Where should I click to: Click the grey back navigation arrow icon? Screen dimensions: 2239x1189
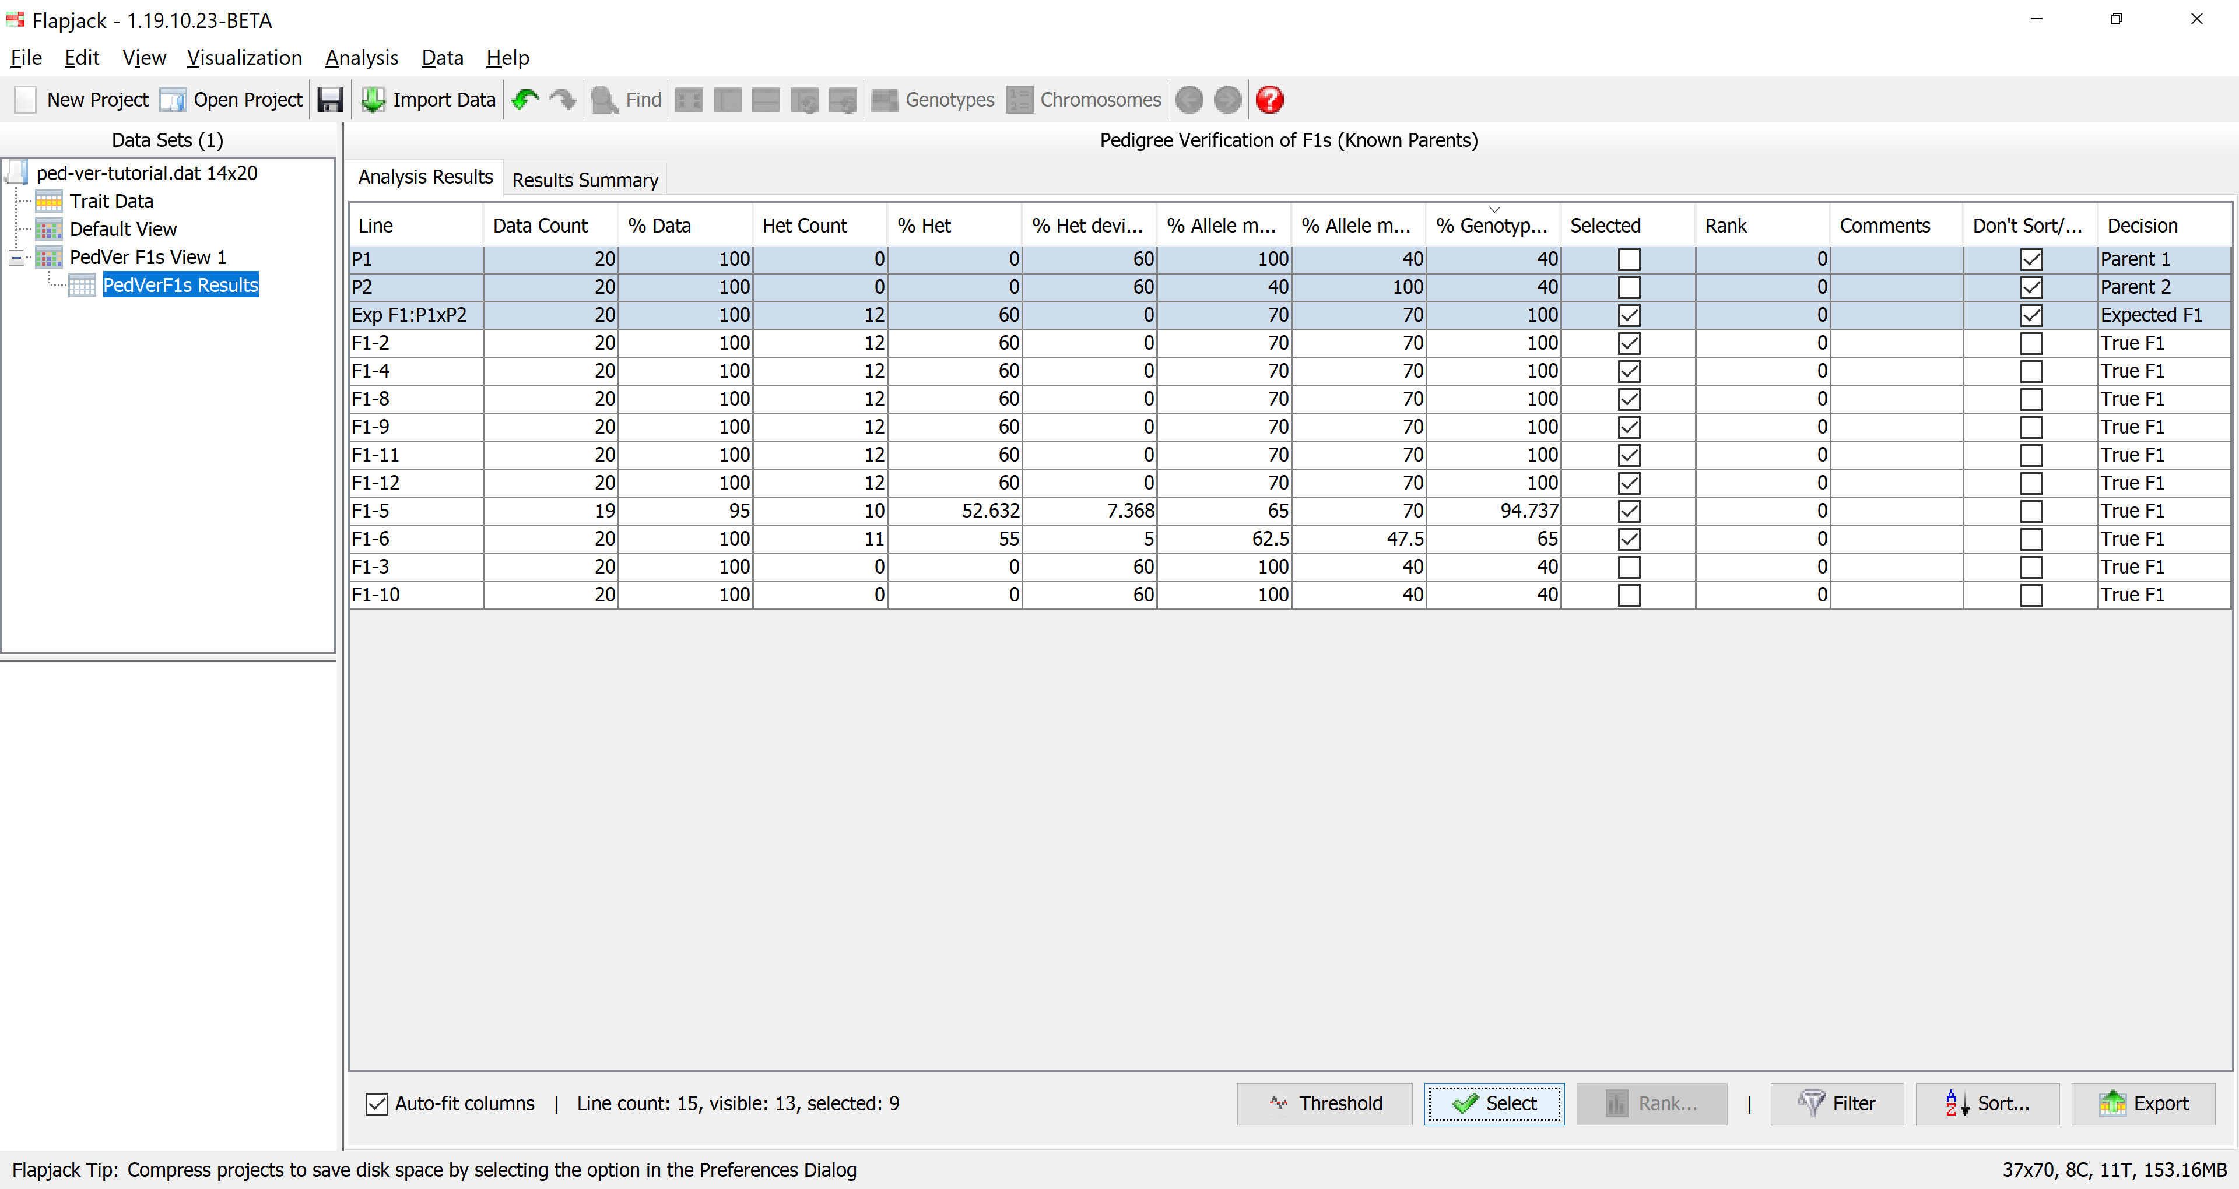(1189, 100)
